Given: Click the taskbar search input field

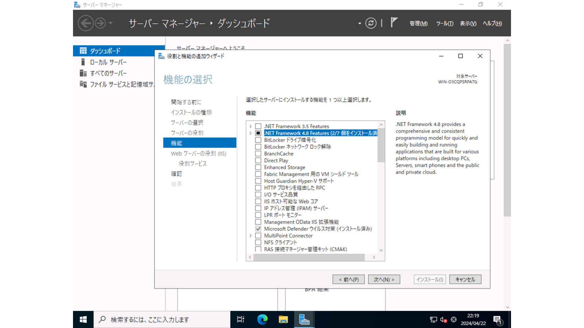Looking at the screenshot, I should coord(162,320).
